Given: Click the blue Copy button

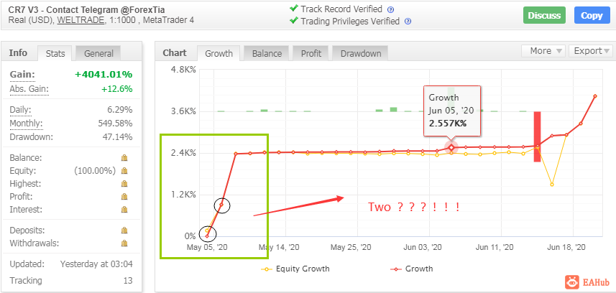Looking at the screenshot, I should pyautogui.click(x=592, y=15).
